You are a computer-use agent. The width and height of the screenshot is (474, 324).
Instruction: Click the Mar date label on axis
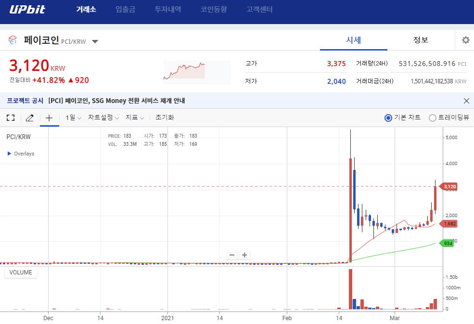point(395,318)
